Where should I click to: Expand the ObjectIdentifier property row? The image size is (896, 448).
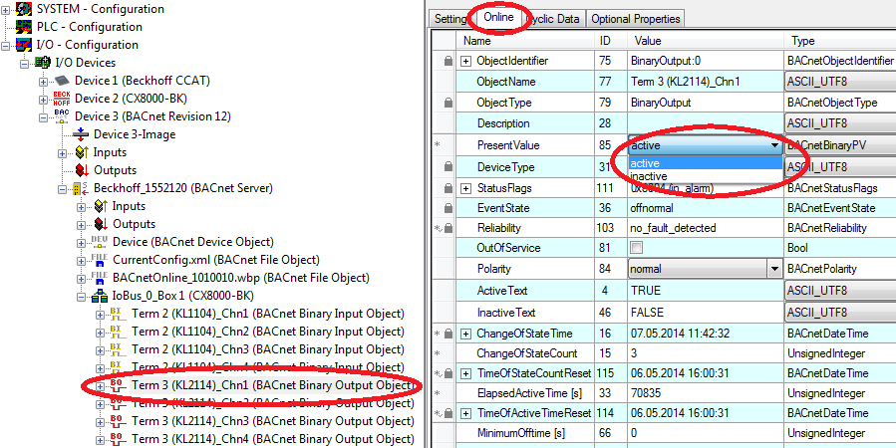[466, 61]
